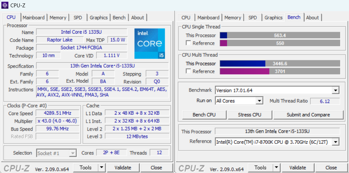Expand Tools dropdown arrow in left window
Viewport: 349px width, 173px height.
click(x=101, y=167)
